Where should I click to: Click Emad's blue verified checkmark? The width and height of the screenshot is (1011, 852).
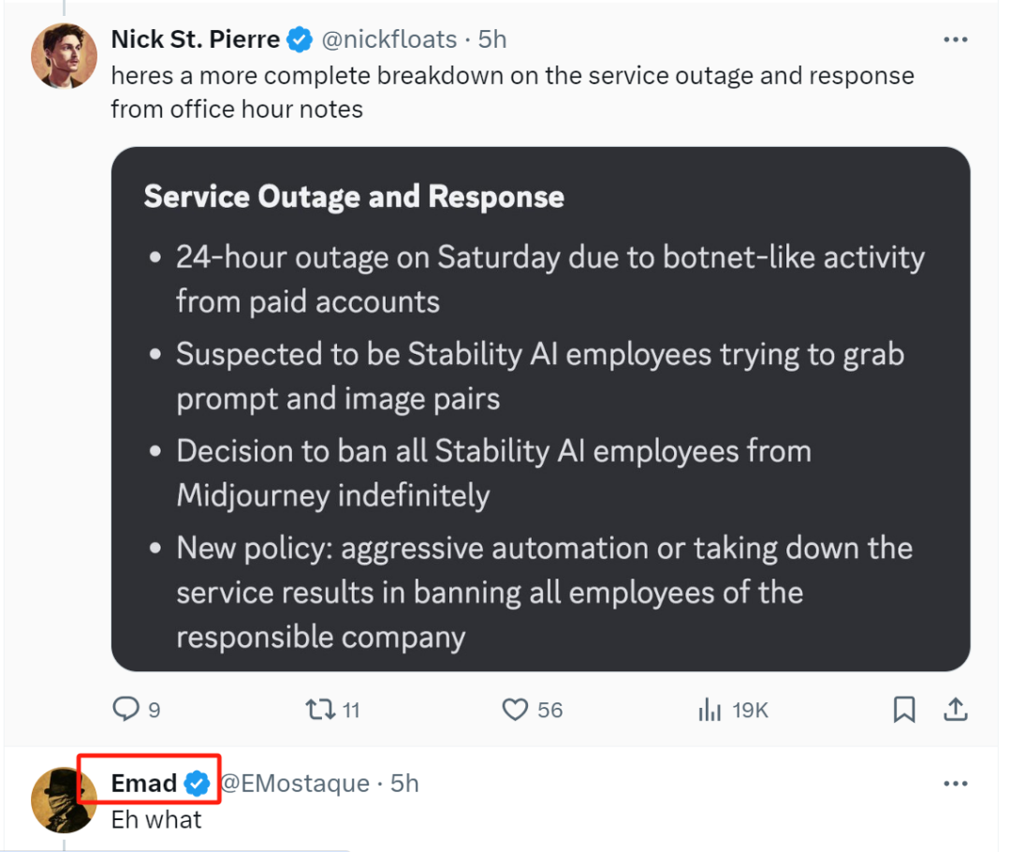point(197,784)
